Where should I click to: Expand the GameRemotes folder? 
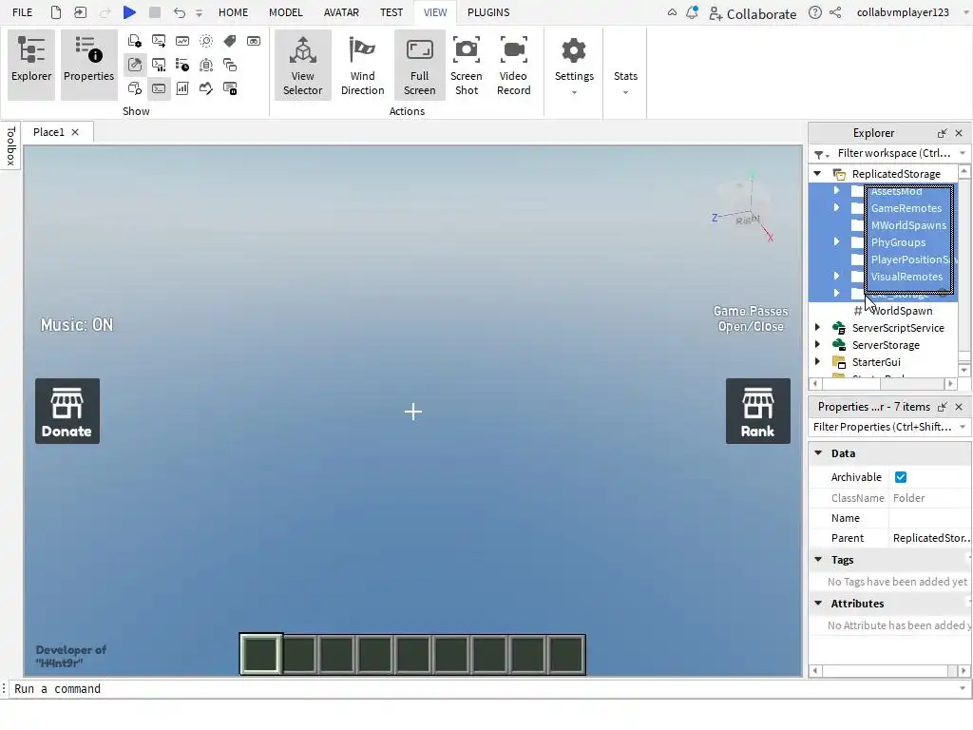point(836,208)
